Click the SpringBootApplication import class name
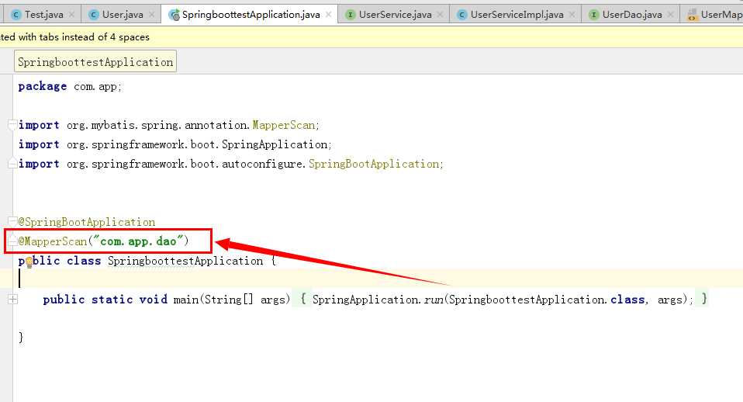 click(x=374, y=164)
